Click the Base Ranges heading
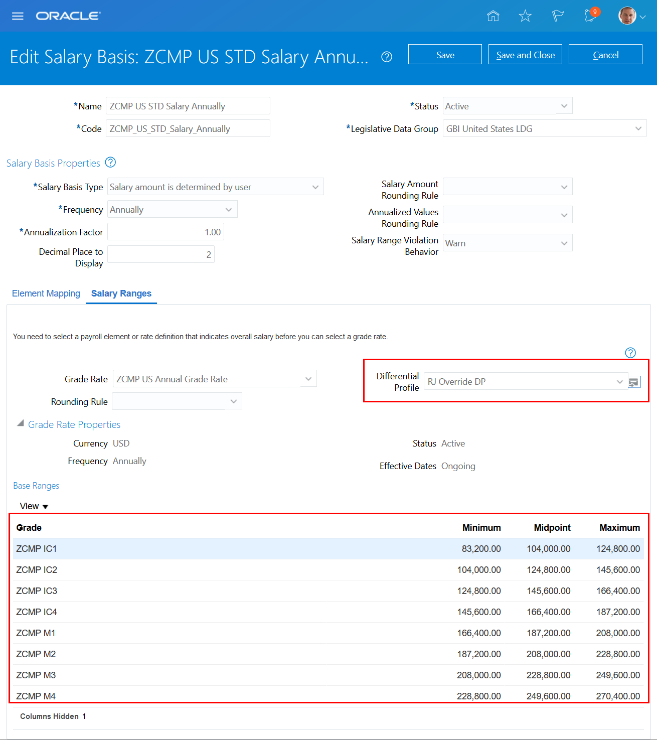This screenshot has height=740, width=657. pos(36,486)
